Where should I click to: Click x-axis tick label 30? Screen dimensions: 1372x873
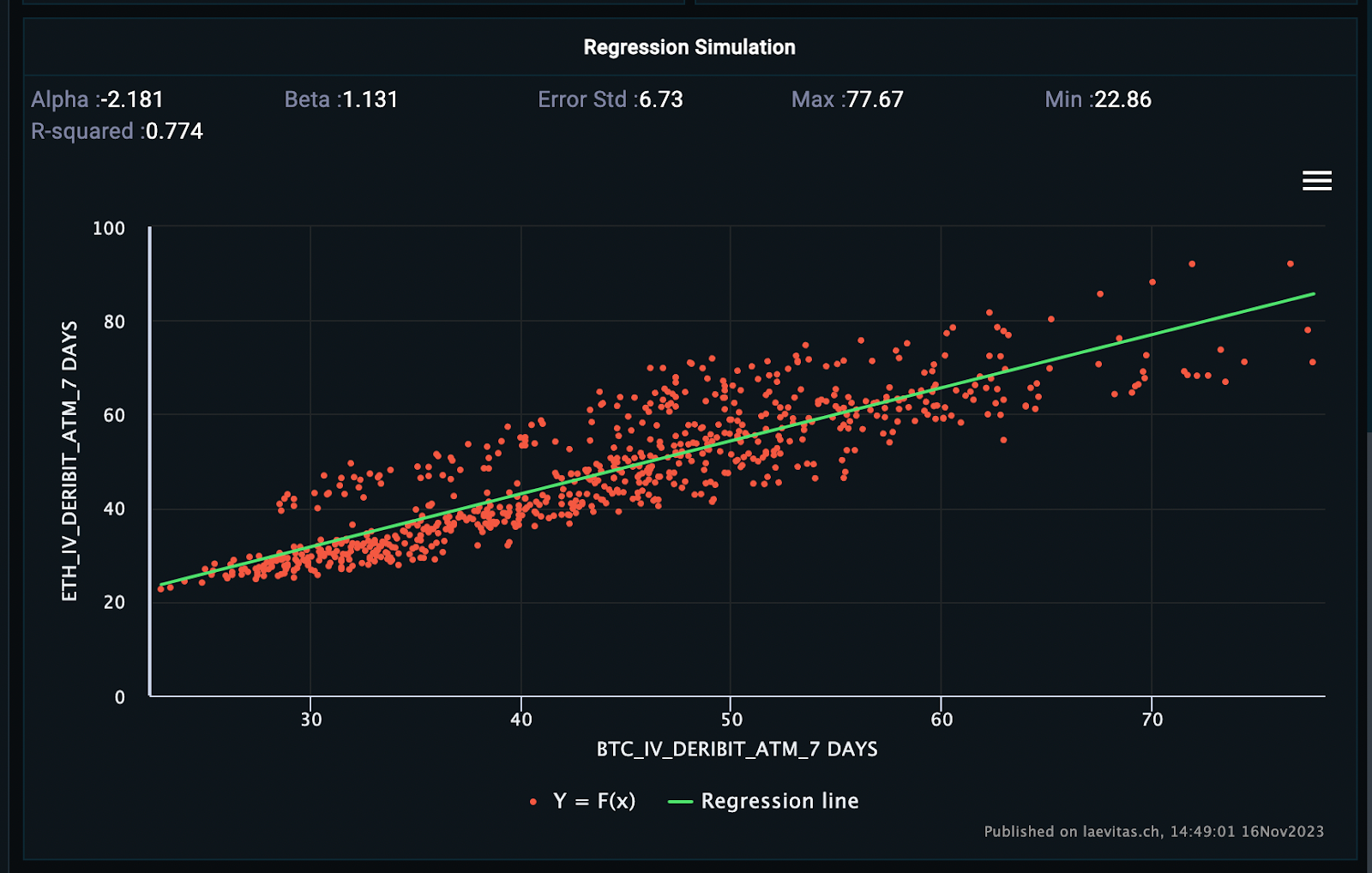click(x=311, y=719)
